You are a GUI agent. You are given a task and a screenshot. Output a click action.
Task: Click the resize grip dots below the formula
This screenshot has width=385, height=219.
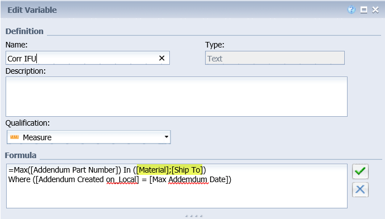[x=194, y=216]
